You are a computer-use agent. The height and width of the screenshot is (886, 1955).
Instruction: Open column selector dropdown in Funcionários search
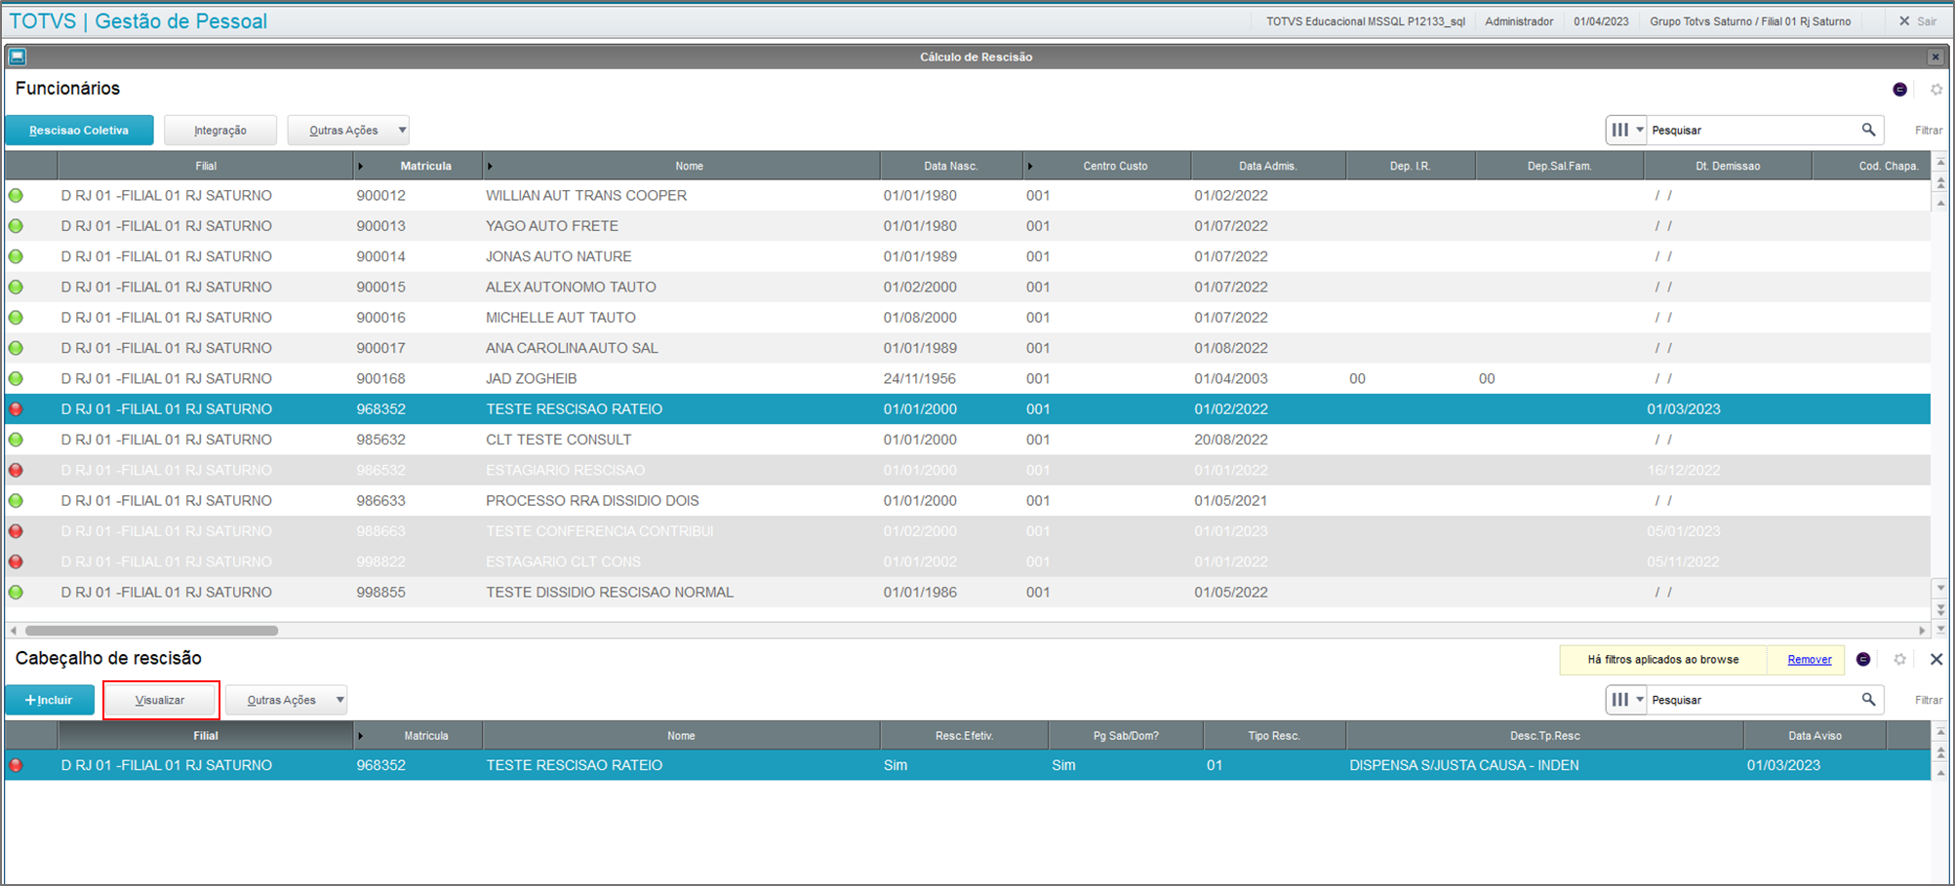[1627, 130]
